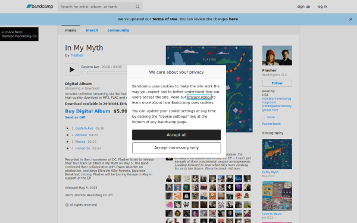Open the Privacy Policy link

pos(199,97)
